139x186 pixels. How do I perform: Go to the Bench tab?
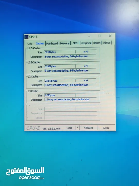tap(97, 43)
